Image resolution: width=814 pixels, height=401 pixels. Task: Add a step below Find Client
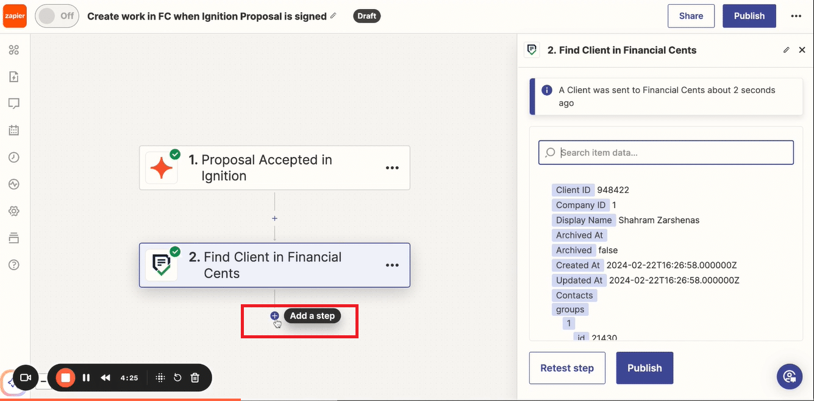(x=274, y=316)
